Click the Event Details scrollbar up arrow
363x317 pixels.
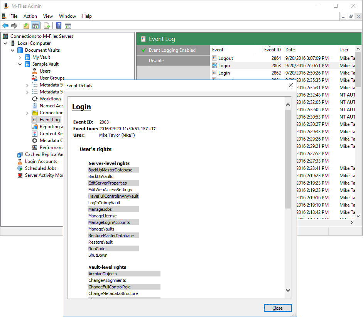(x=288, y=105)
